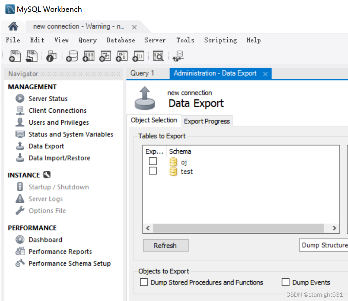348x301 pixels.
Task: Create a new table icon
Action: tap(88, 56)
